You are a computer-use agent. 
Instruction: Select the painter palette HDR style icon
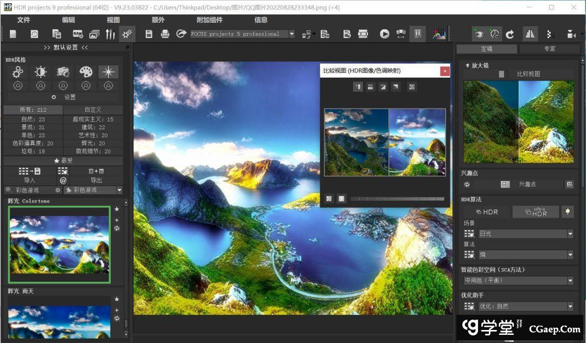click(x=86, y=72)
